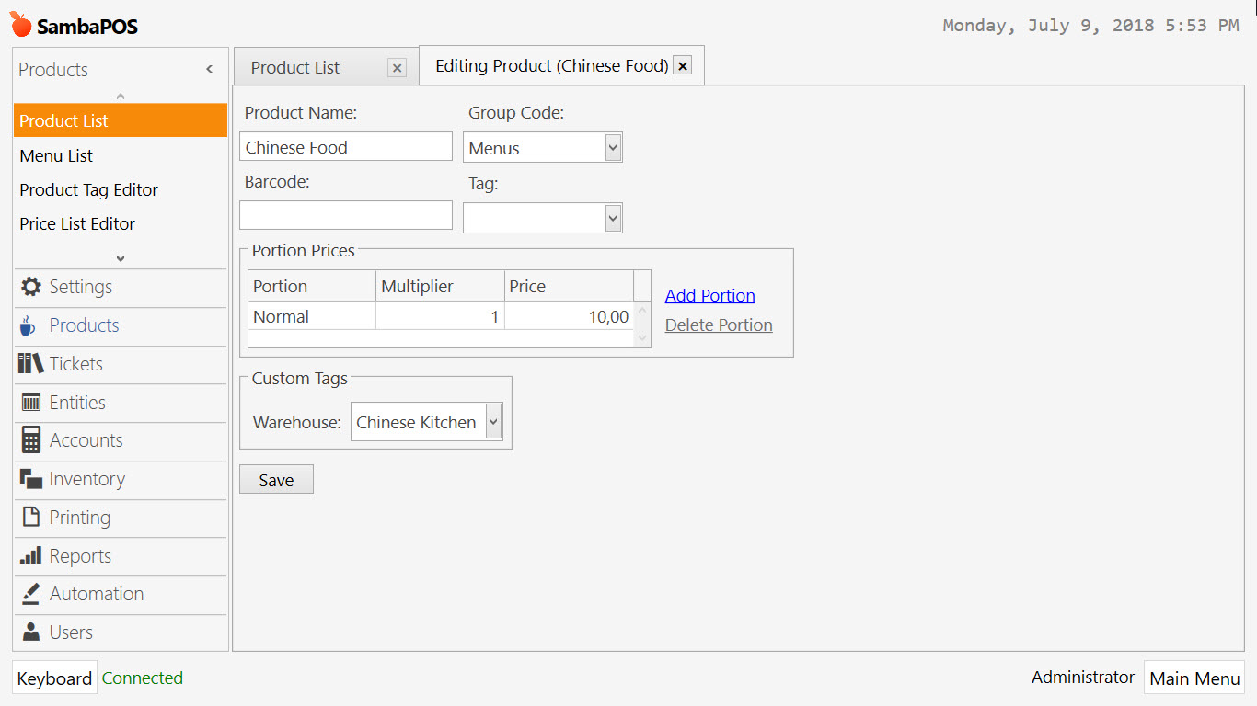1257x706 pixels.
Task: Open the Printing document icon
Action: [x=29, y=518]
